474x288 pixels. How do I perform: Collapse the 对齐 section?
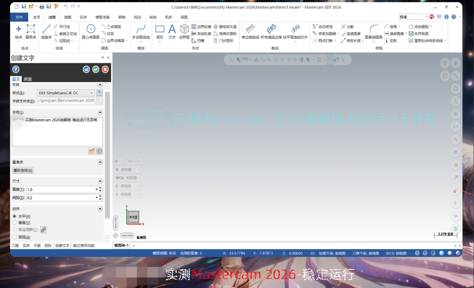100,209
